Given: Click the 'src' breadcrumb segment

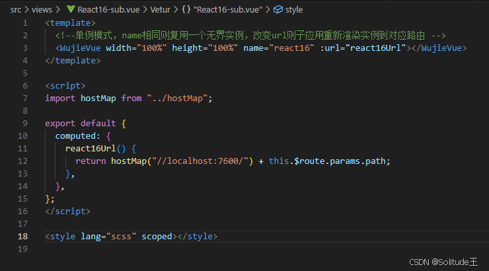Looking at the screenshot, I should 16,10.
